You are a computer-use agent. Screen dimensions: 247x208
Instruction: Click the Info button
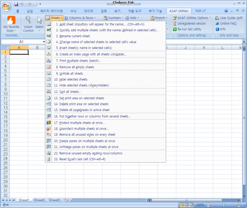coord(221,29)
